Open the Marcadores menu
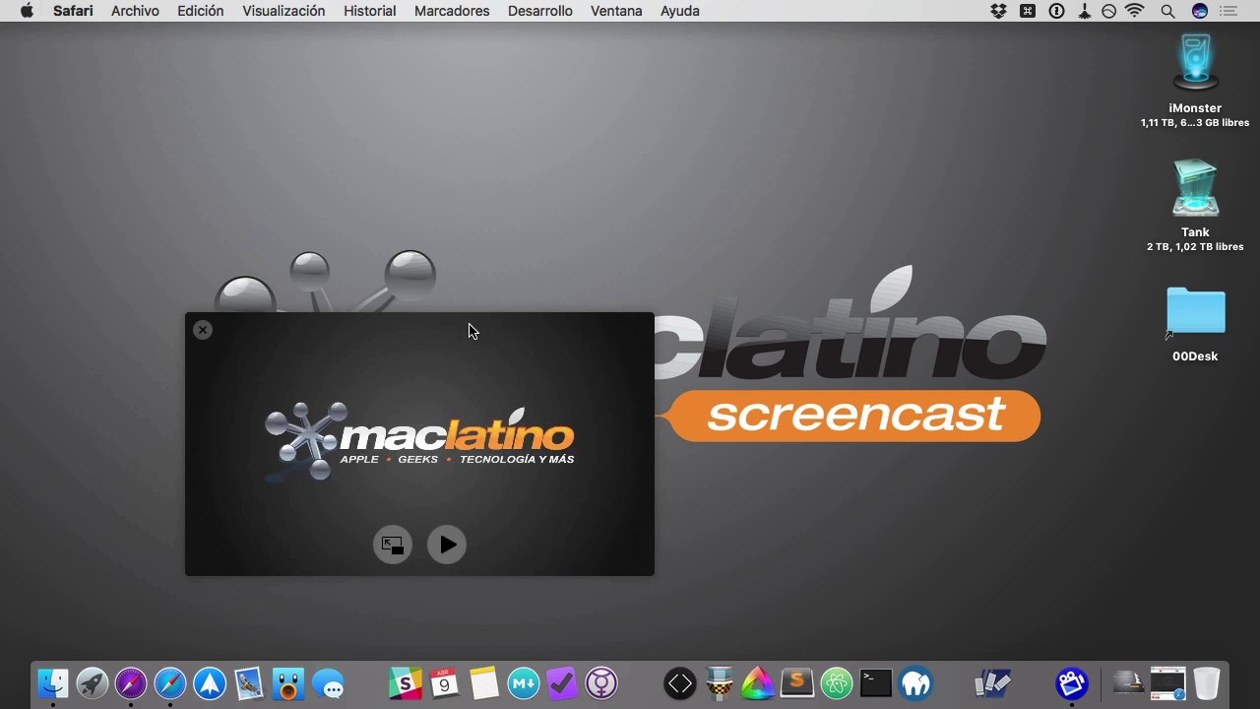The width and height of the screenshot is (1260, 709). click(452, 11)
